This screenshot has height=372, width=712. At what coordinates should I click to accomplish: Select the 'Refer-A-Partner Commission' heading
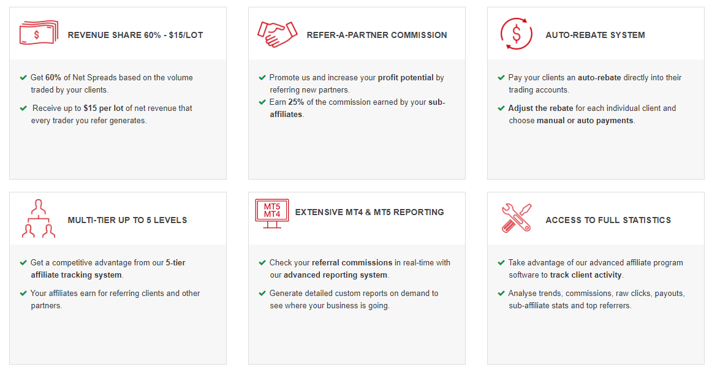tap(377, 35)
